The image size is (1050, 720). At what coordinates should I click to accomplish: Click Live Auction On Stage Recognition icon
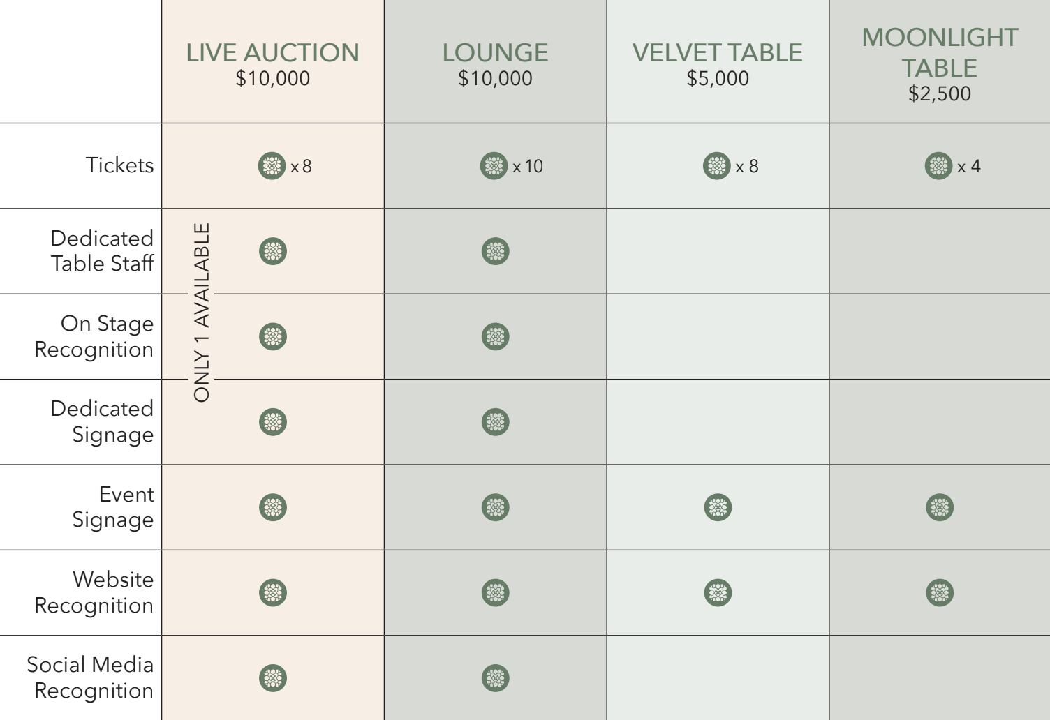(x=273, y=337)
